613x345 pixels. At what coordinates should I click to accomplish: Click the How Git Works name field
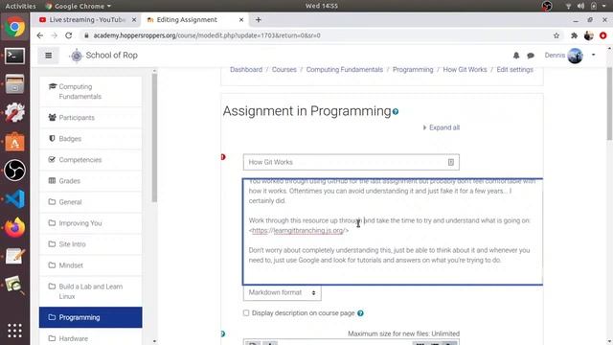(352, 162)
